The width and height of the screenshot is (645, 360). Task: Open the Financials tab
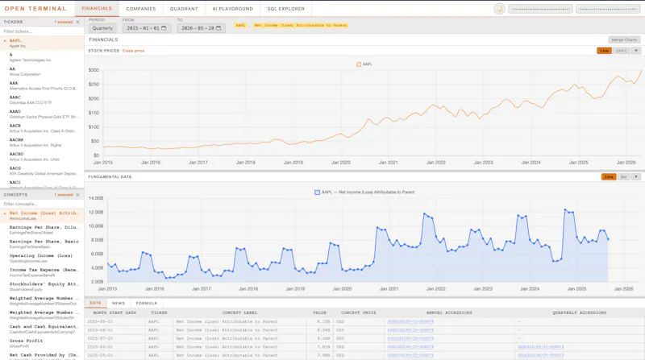coord(97,9)
